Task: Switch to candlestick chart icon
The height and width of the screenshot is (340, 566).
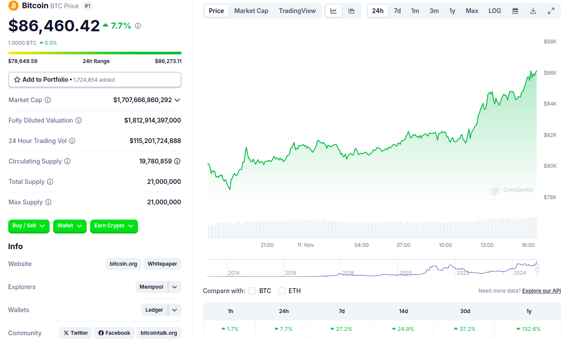Action: (351, 11)
